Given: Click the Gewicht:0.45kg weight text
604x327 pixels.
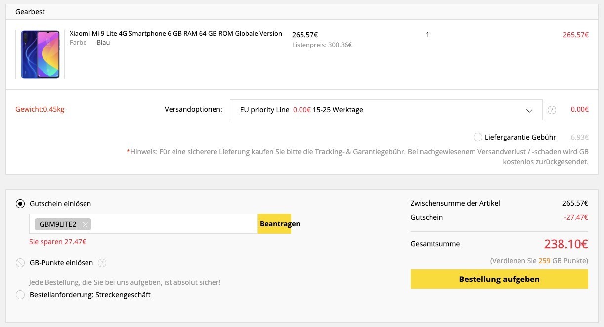Looking at the screenshot, I should [40, 109].
